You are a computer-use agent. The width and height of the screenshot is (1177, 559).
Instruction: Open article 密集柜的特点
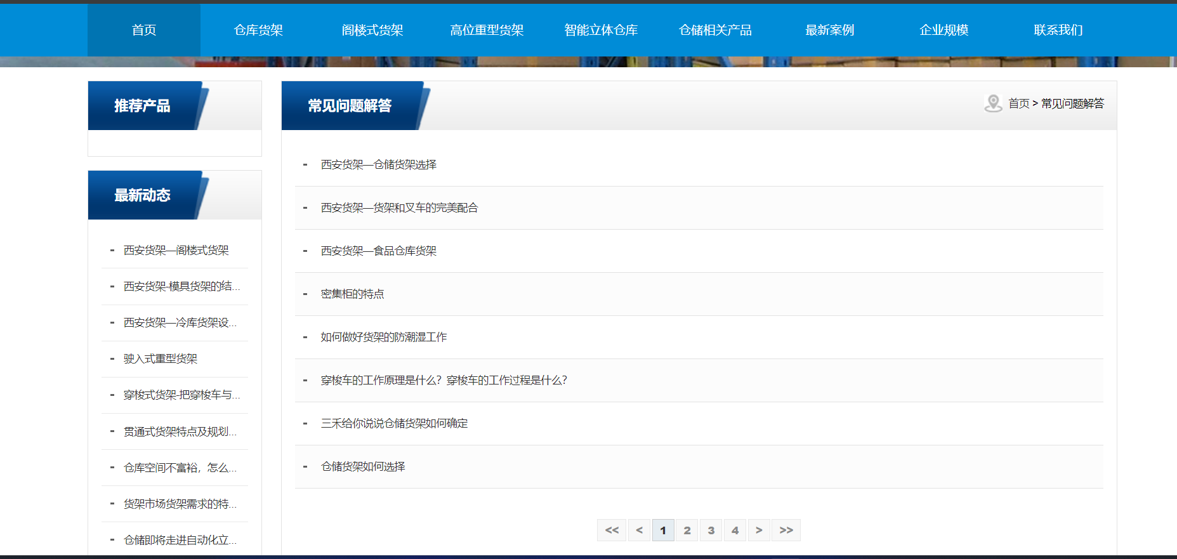click(x=352, y=294)
